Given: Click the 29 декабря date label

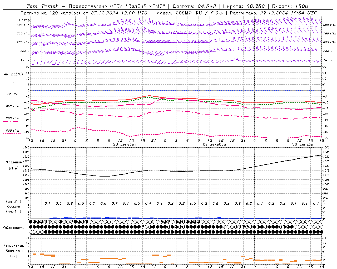Looking at the screenshot, I should point(214,144).
